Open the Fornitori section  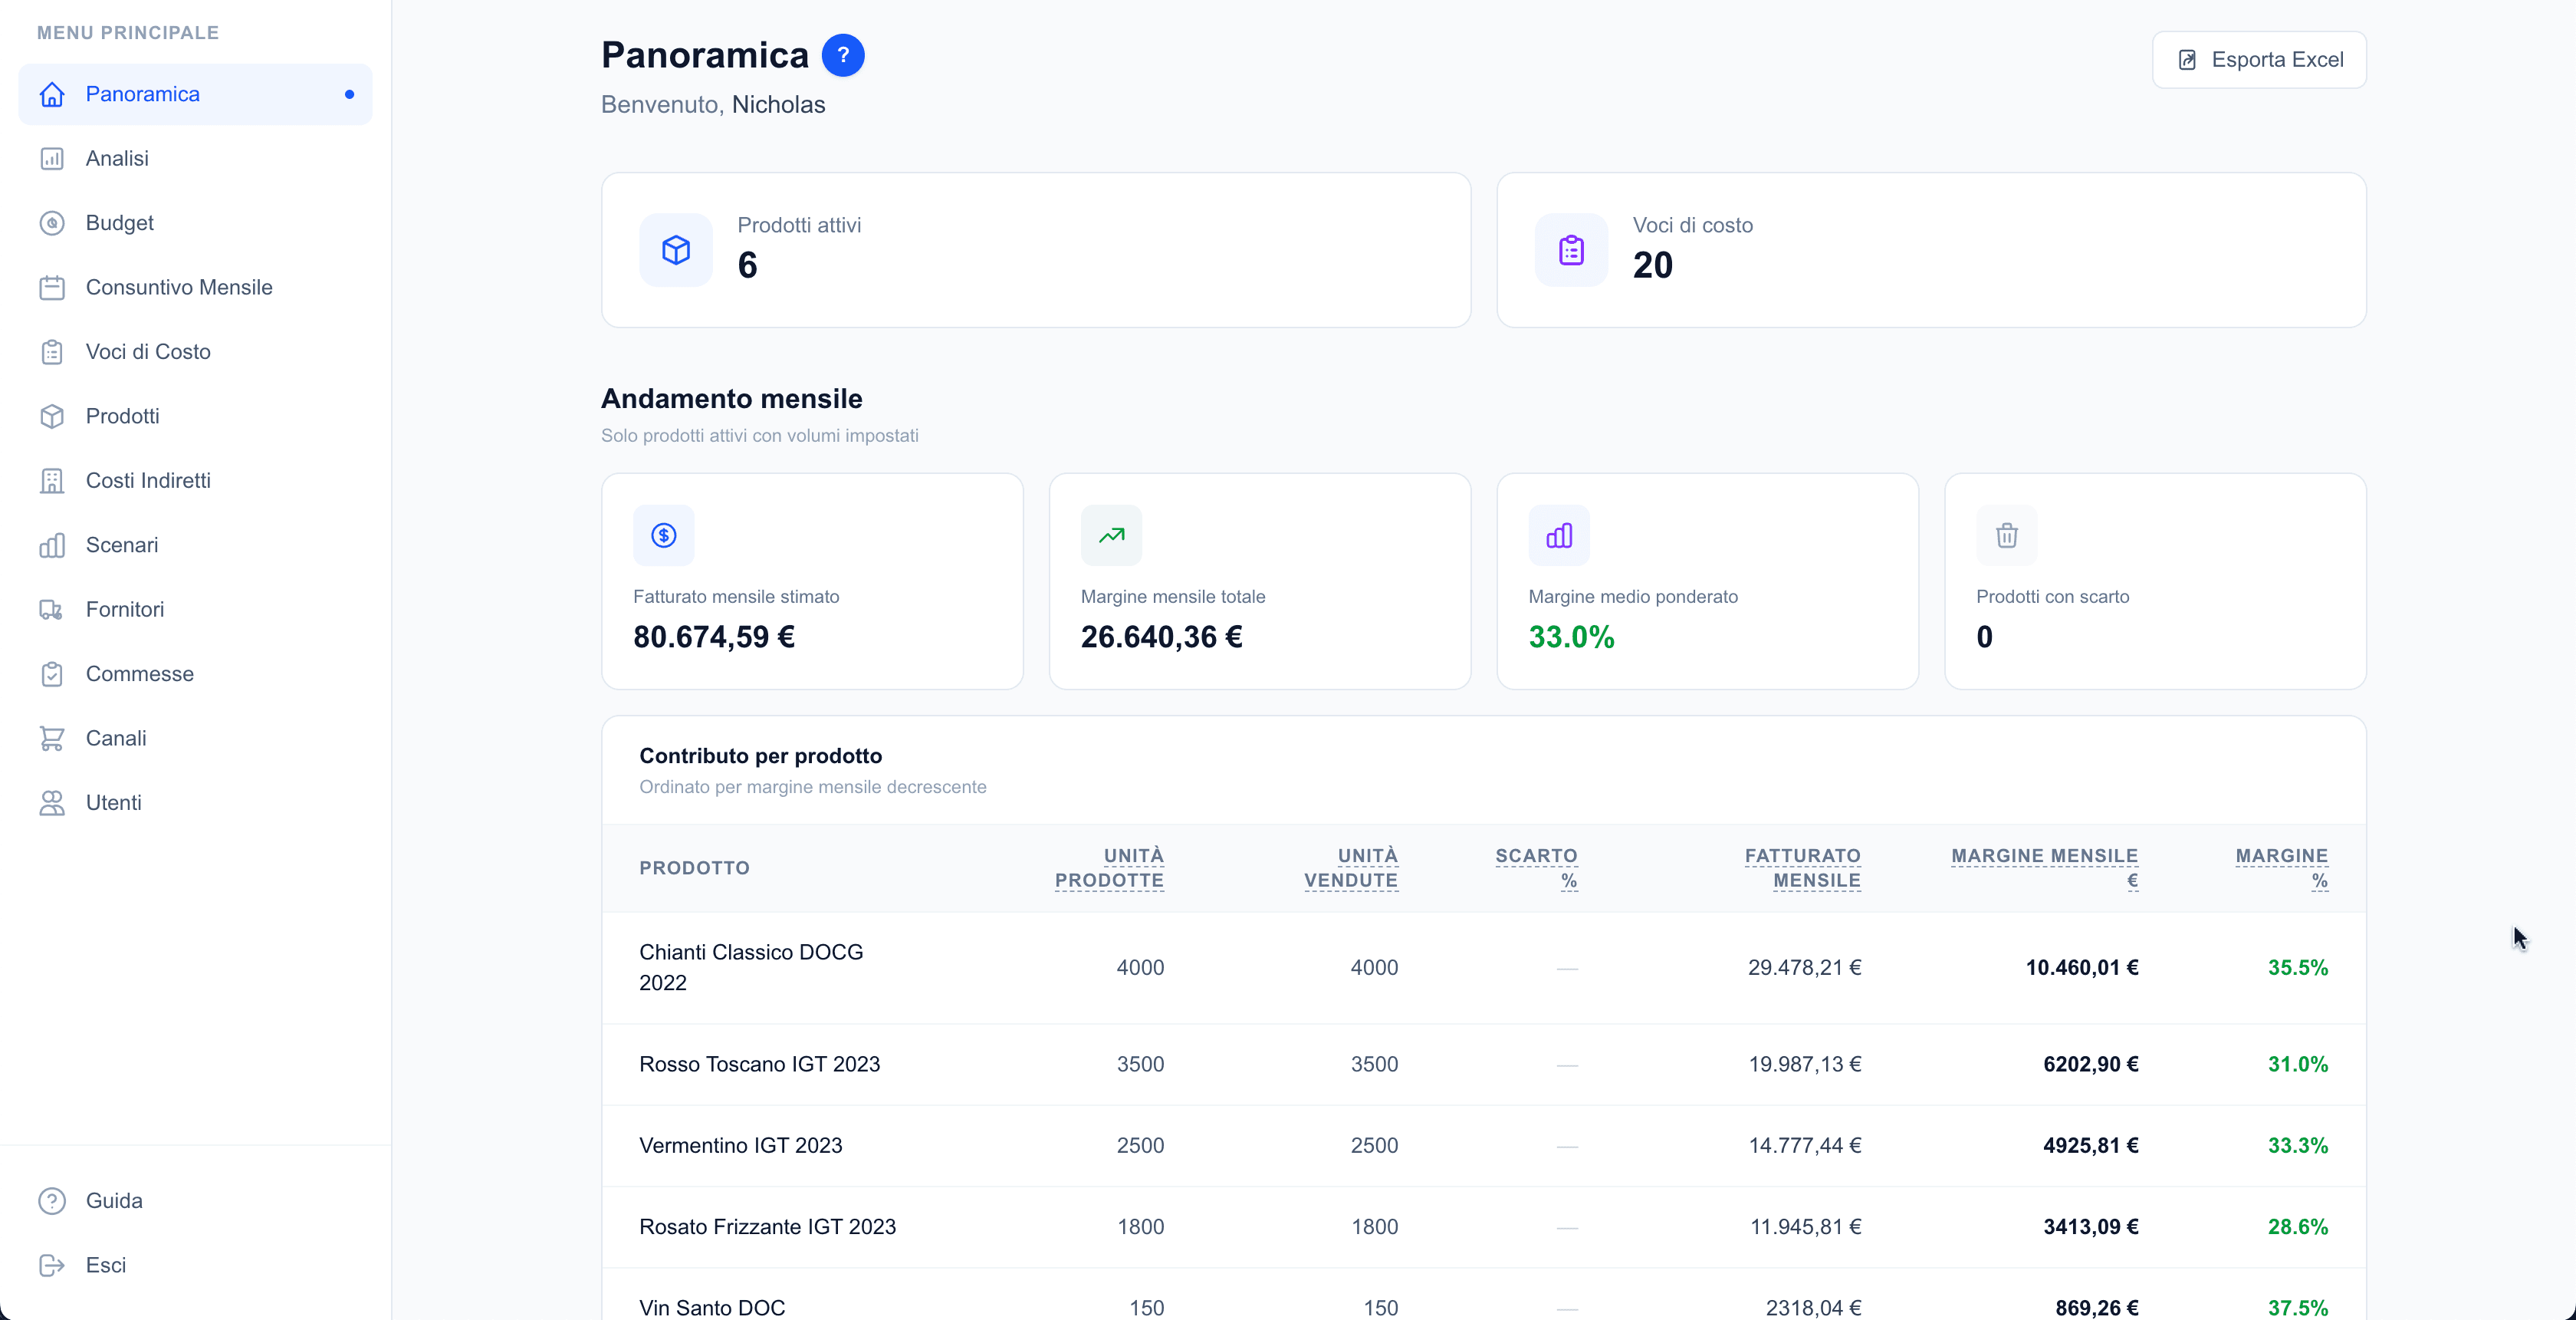tap(195, 610)
